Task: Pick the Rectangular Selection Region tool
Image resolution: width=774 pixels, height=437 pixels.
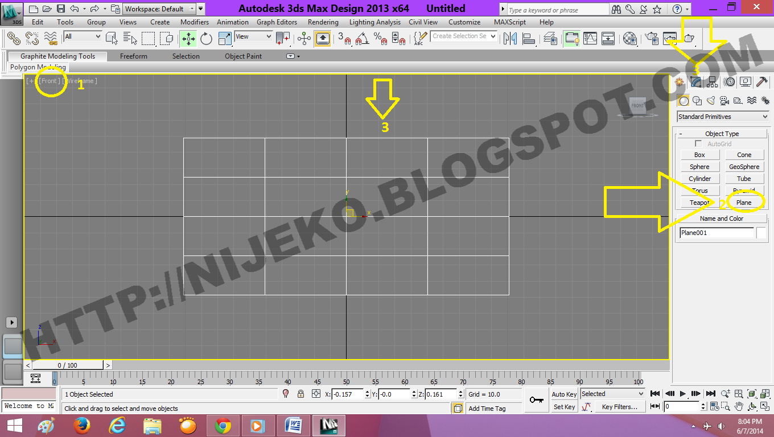Action: click(149, 38)
